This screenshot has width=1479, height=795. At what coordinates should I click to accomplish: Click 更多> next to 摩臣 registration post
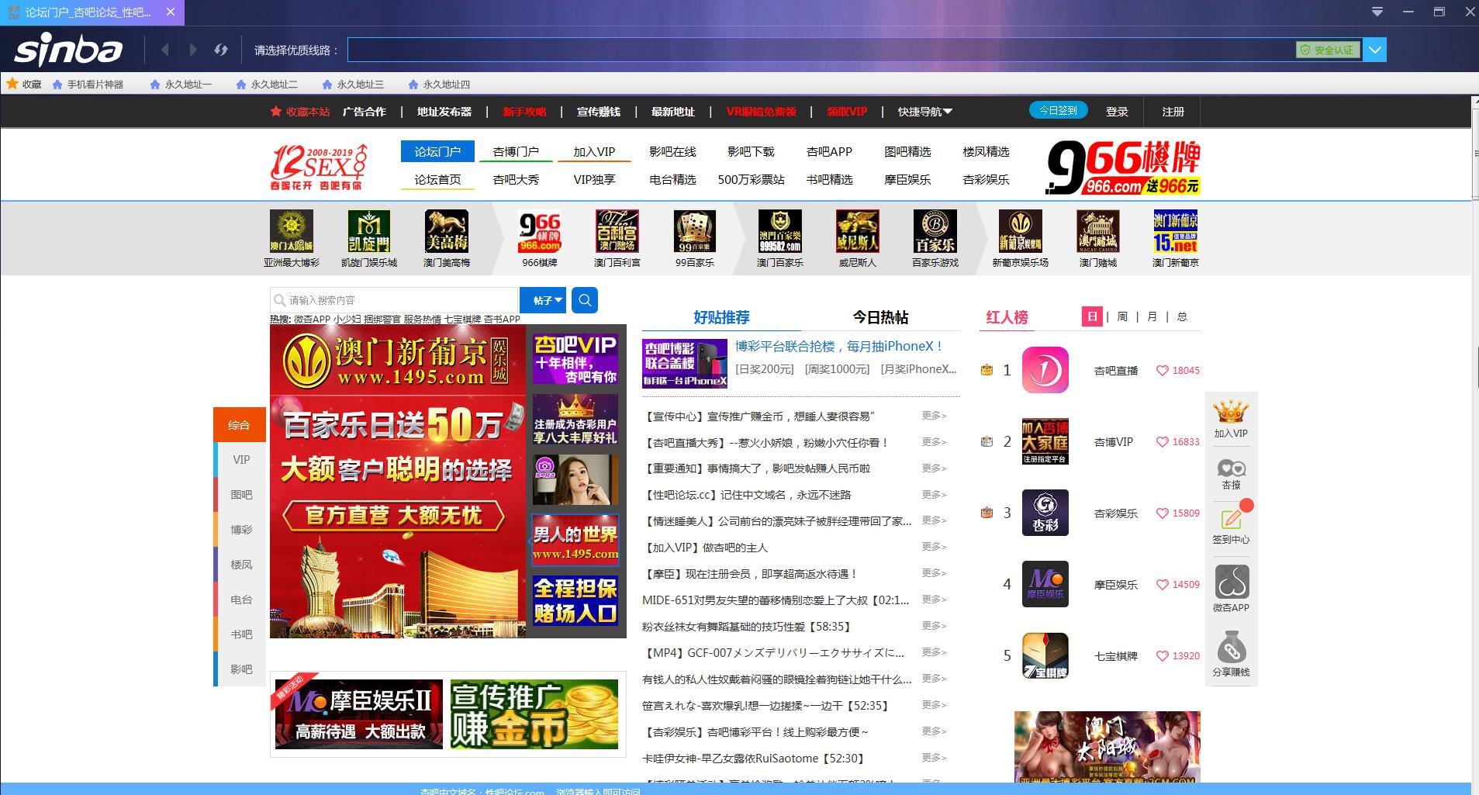(x=934, y=573)
